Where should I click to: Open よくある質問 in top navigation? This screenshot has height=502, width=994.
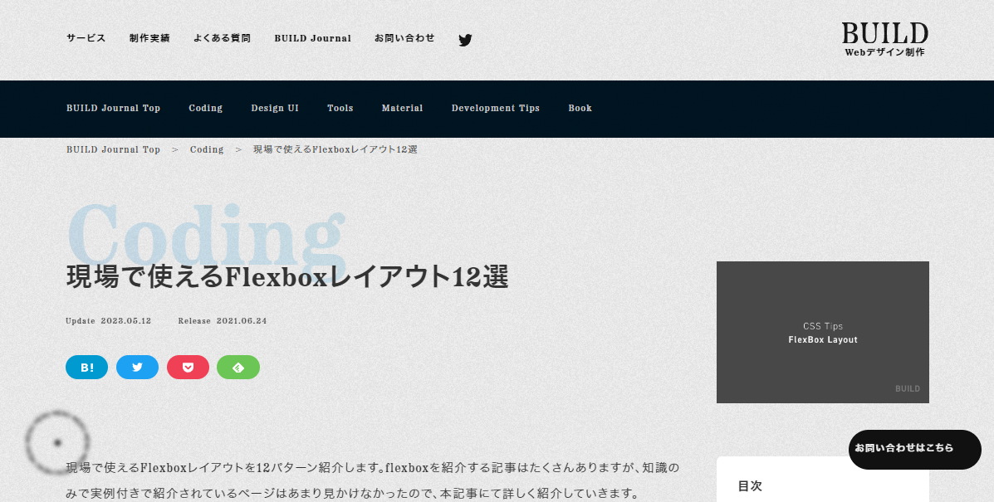click(222, 38)
